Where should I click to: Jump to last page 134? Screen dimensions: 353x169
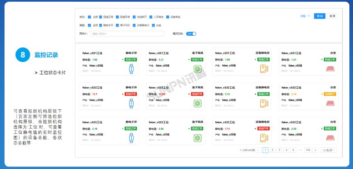(307, 150)
